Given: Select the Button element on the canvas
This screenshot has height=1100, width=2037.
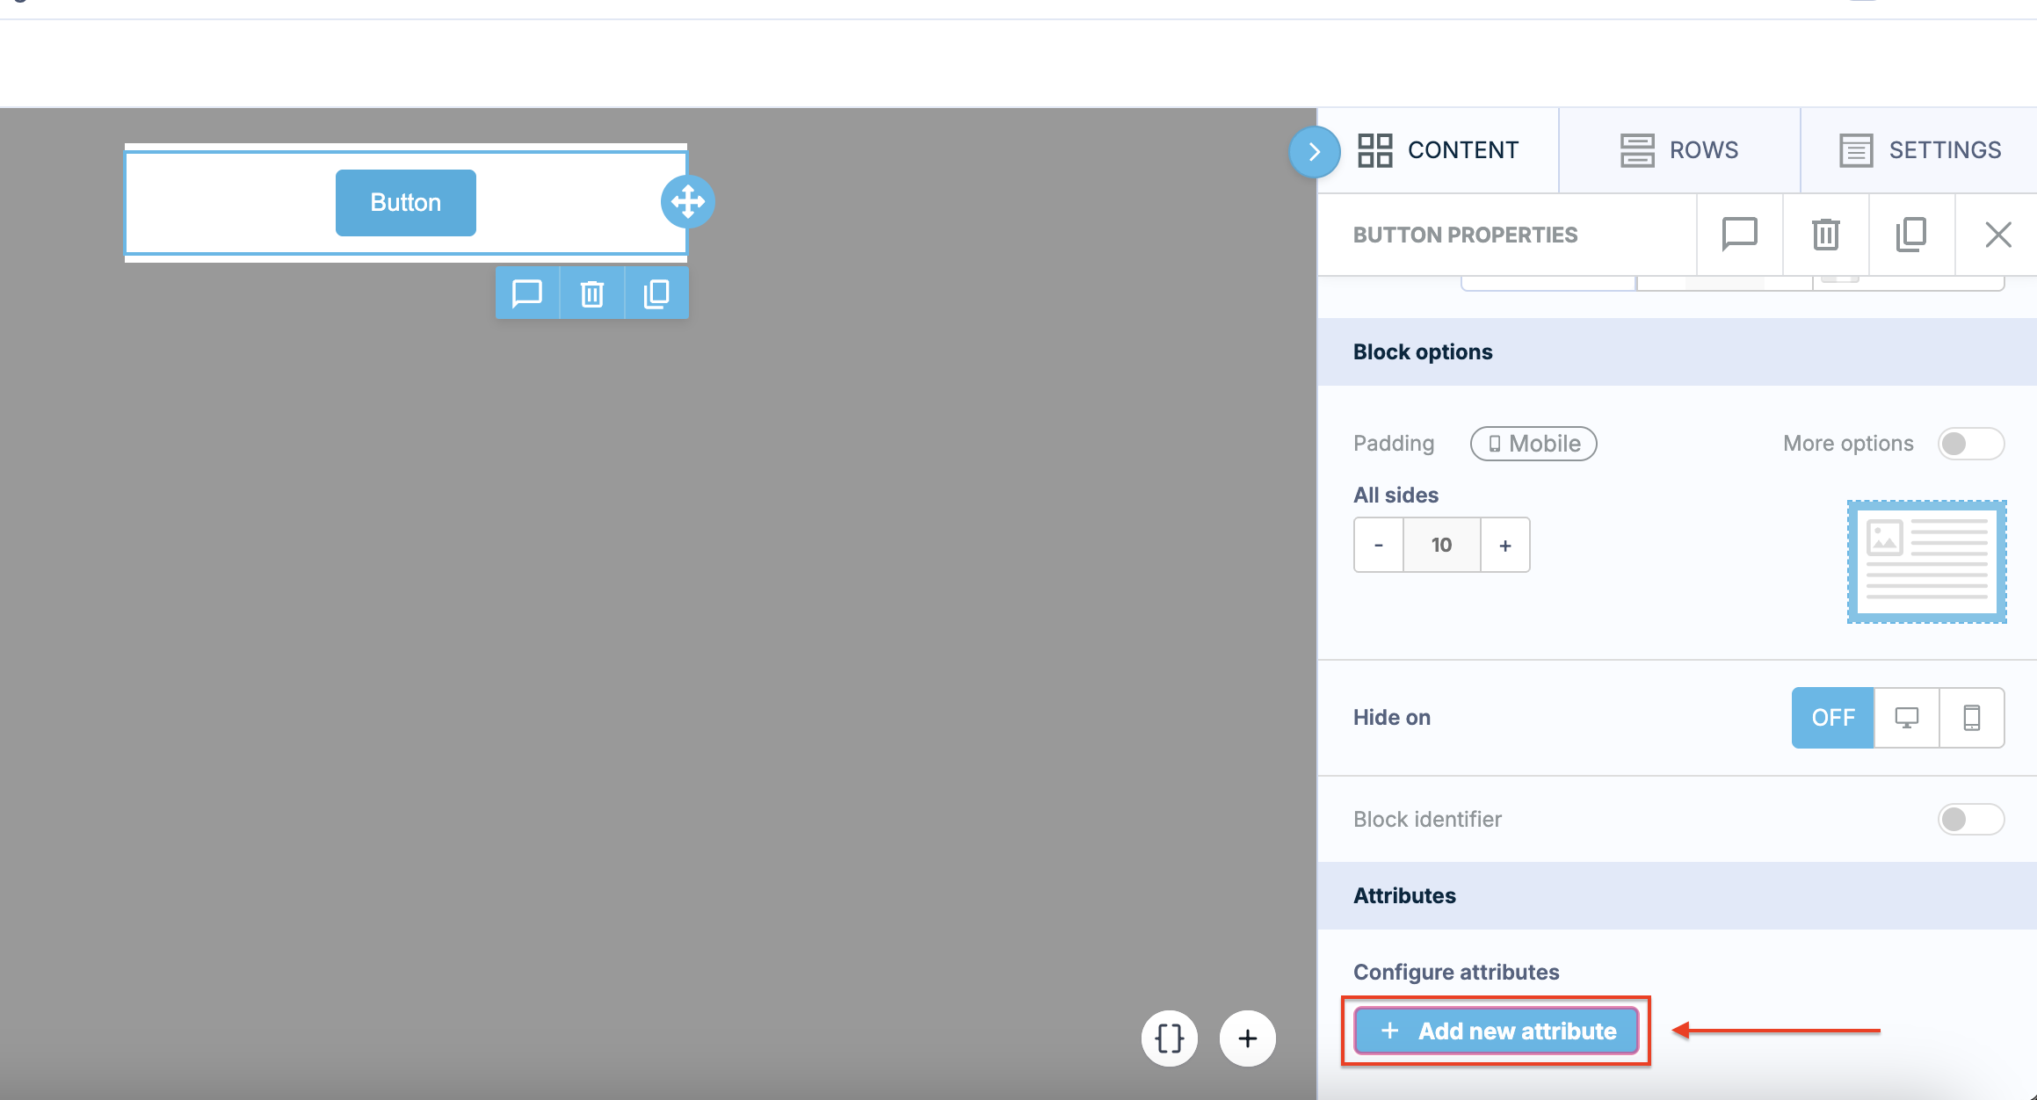Looking at the screenshot, I should tap(405, 203).
